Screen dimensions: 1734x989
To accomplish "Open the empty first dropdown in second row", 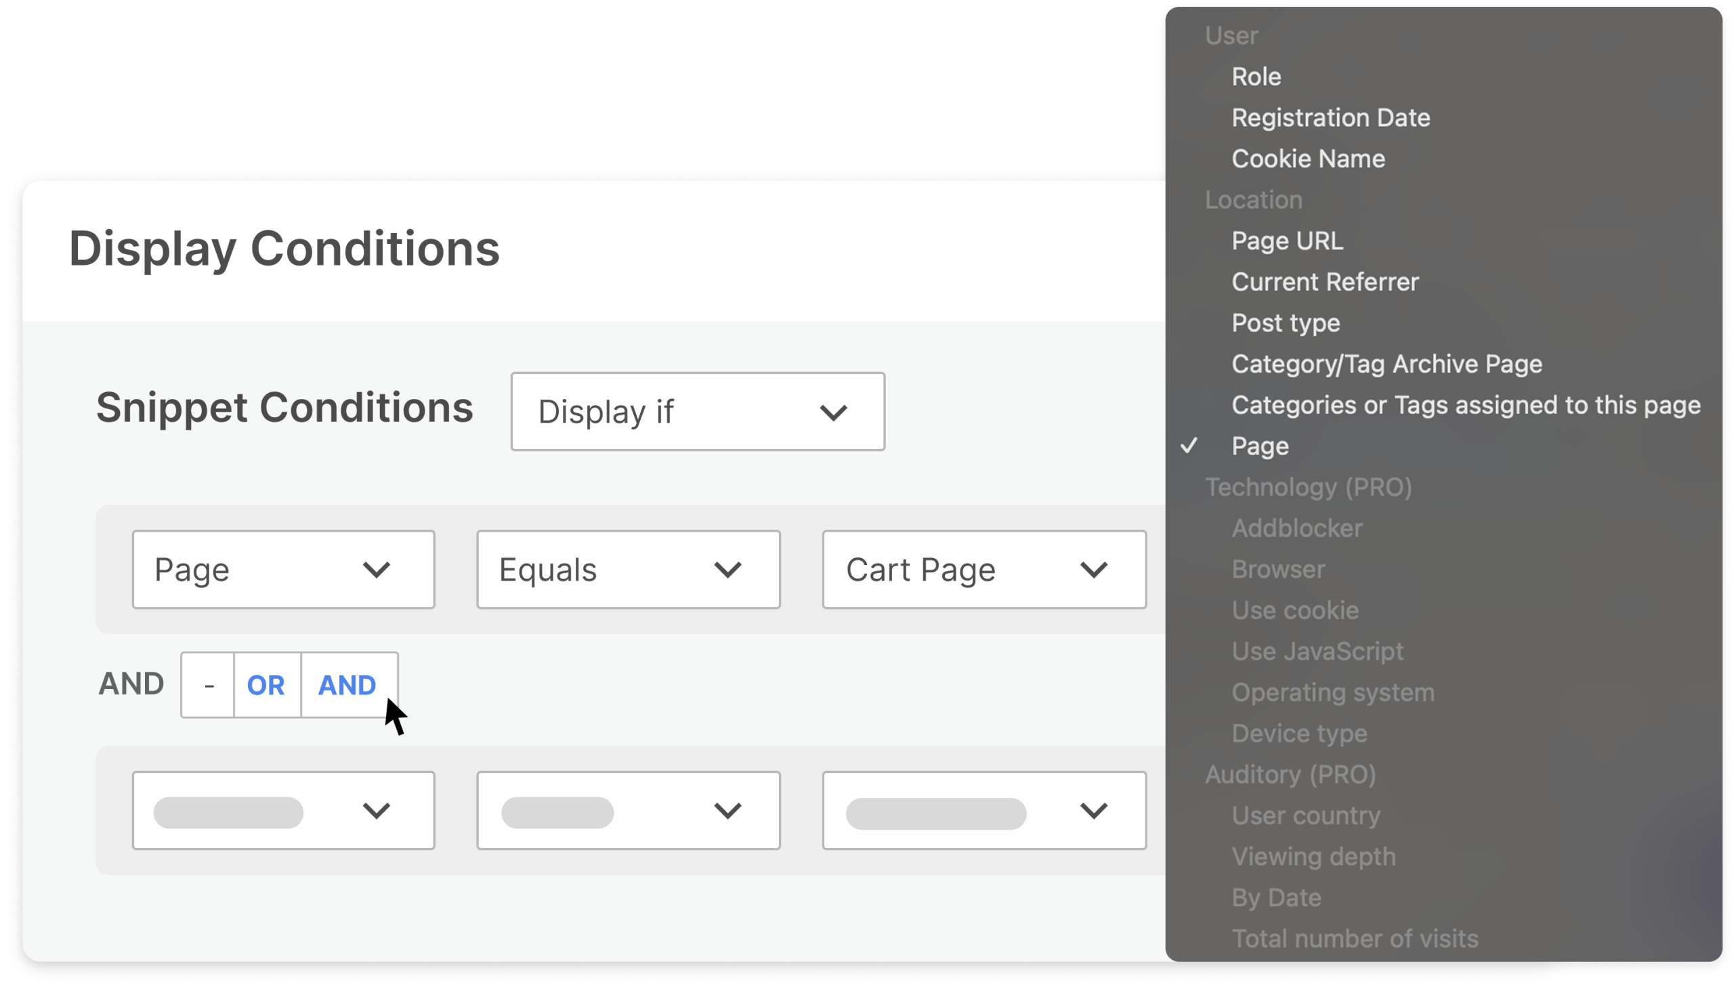I will [283, 810].
